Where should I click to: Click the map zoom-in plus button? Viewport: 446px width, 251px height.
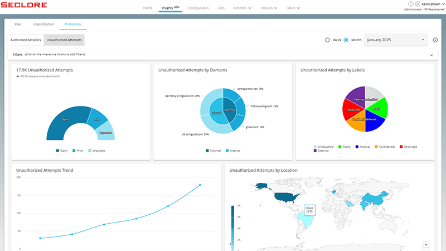(x=426, y=245)
